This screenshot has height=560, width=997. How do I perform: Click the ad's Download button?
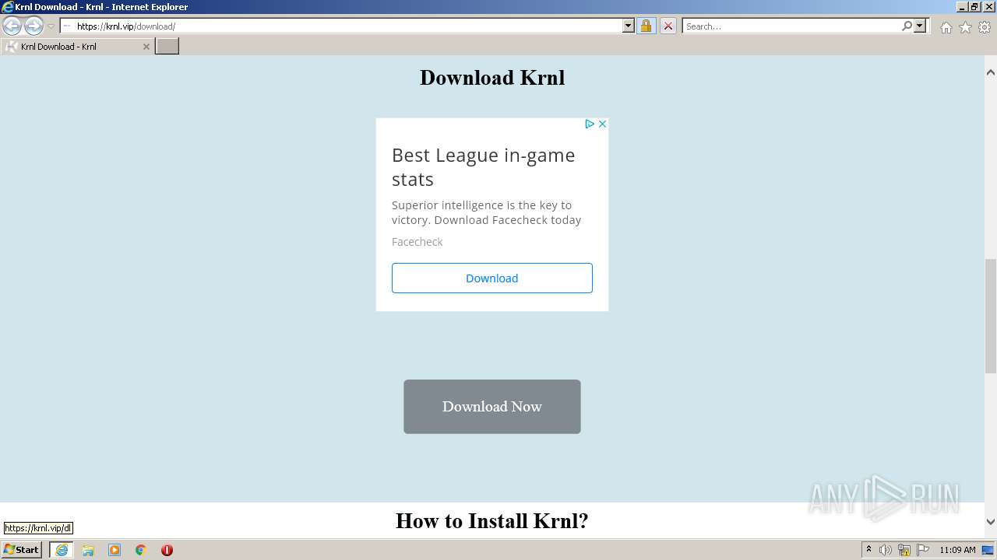tap(492, 278)
